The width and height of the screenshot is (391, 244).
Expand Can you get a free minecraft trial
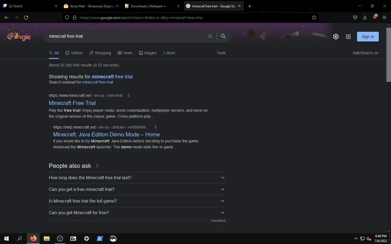137,190
